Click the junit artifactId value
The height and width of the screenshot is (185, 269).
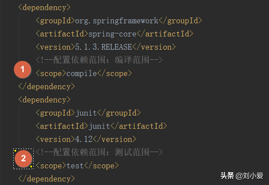tap(99, 126)
